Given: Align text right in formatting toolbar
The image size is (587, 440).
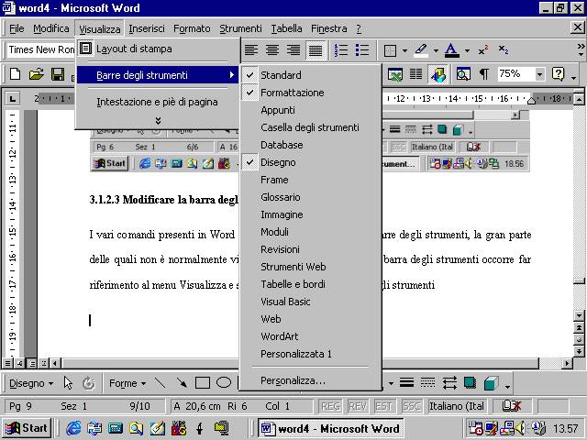Looking at the screenshot, I should (x=293, y=49).
